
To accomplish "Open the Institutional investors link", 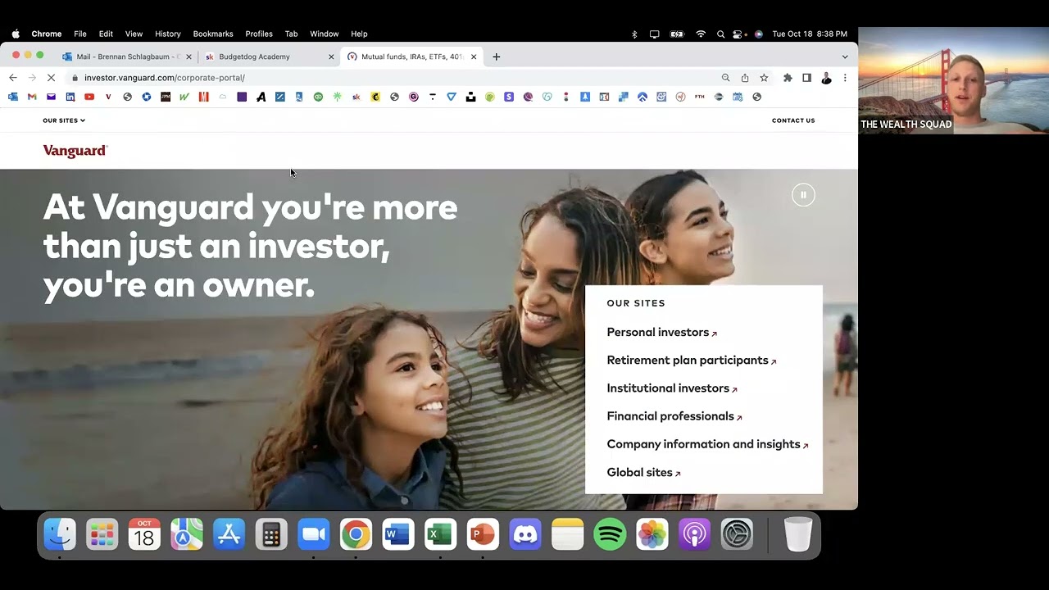I will [x=672, y=388].
